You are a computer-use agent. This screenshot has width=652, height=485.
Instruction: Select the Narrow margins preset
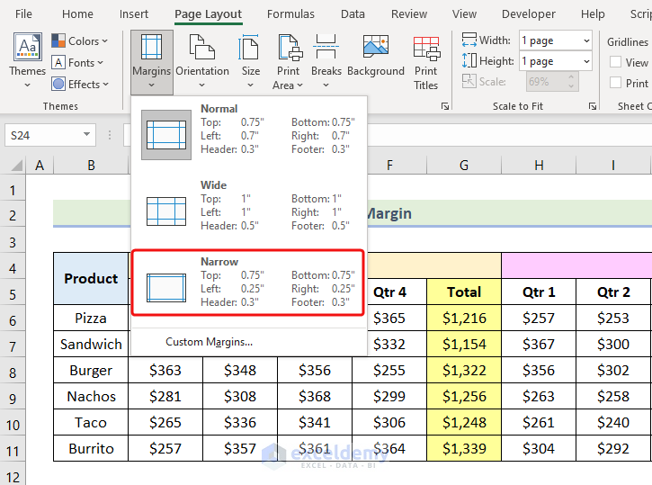(x=248, y=283)
